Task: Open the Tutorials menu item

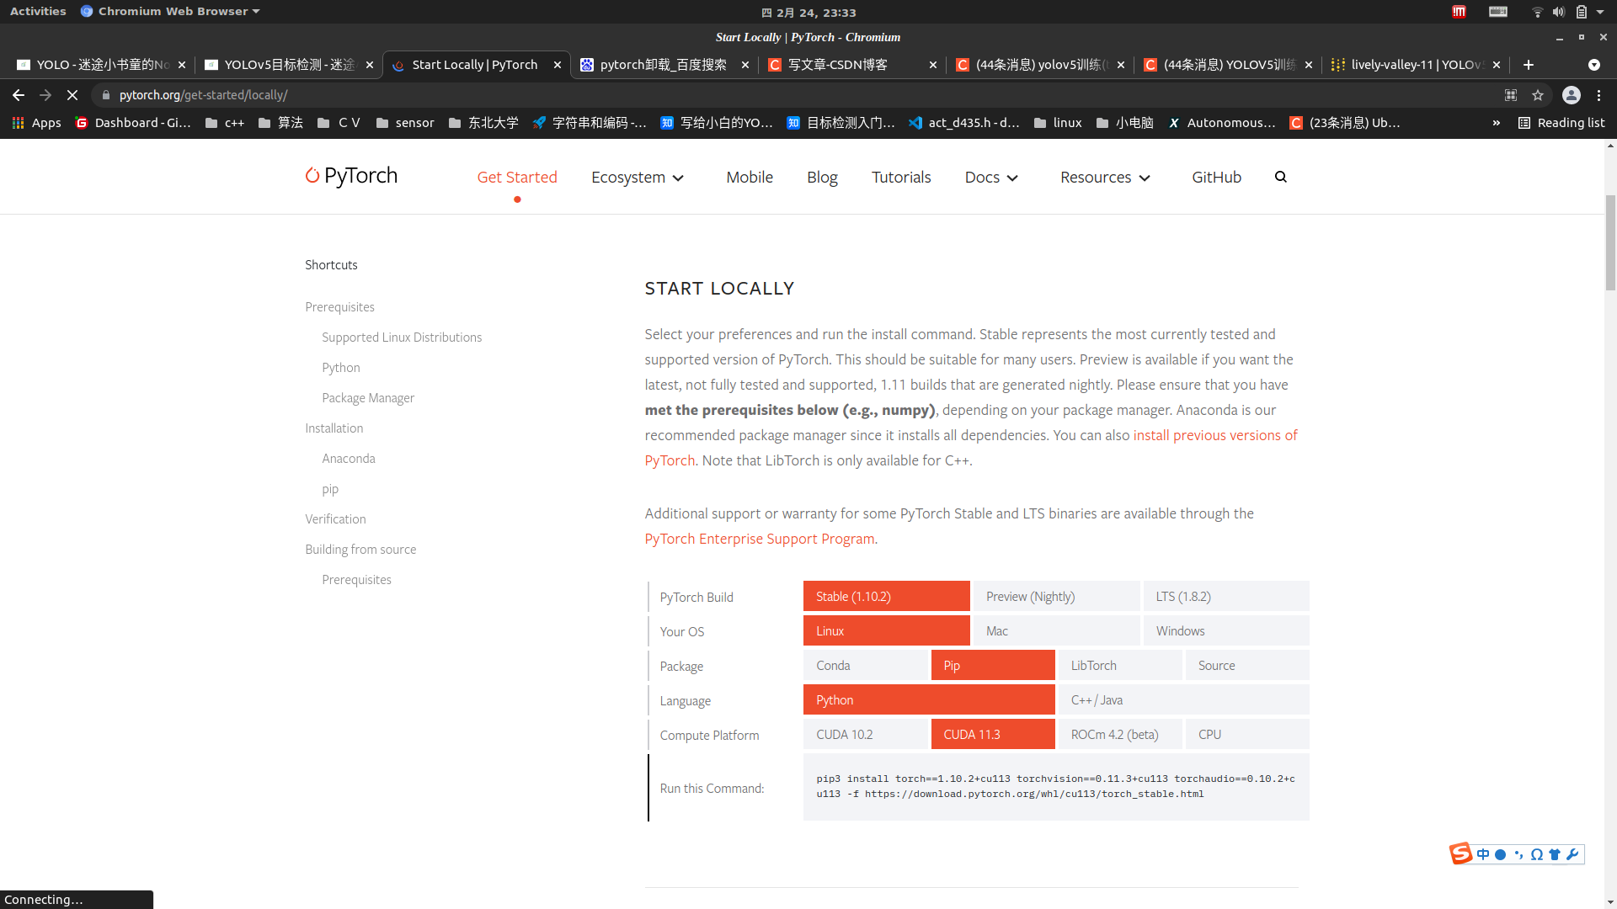Action: [900, 177]
